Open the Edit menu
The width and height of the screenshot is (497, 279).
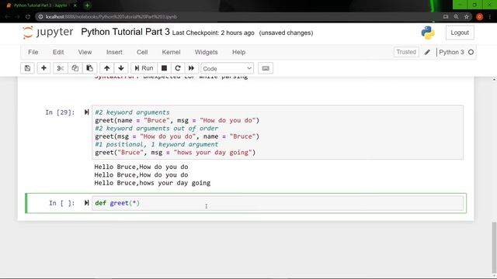[58, 52]
